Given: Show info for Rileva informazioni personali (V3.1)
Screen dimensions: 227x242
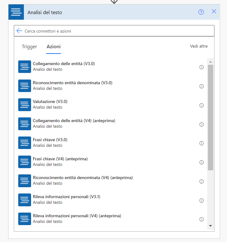Looking at the screenshot, I should coord(202,200).
